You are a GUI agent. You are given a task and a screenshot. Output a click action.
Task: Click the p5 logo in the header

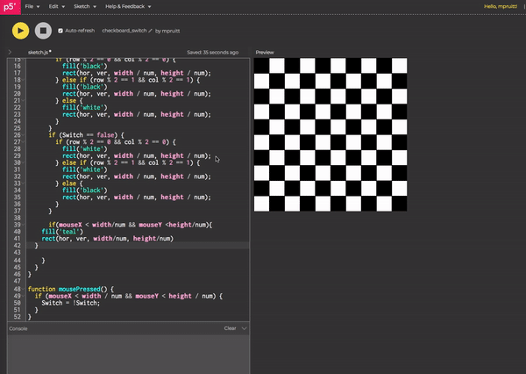point(10,7)
